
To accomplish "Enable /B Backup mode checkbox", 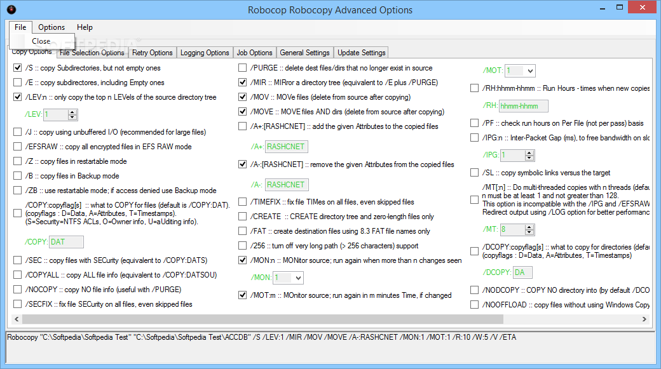I will coord(17,176).
